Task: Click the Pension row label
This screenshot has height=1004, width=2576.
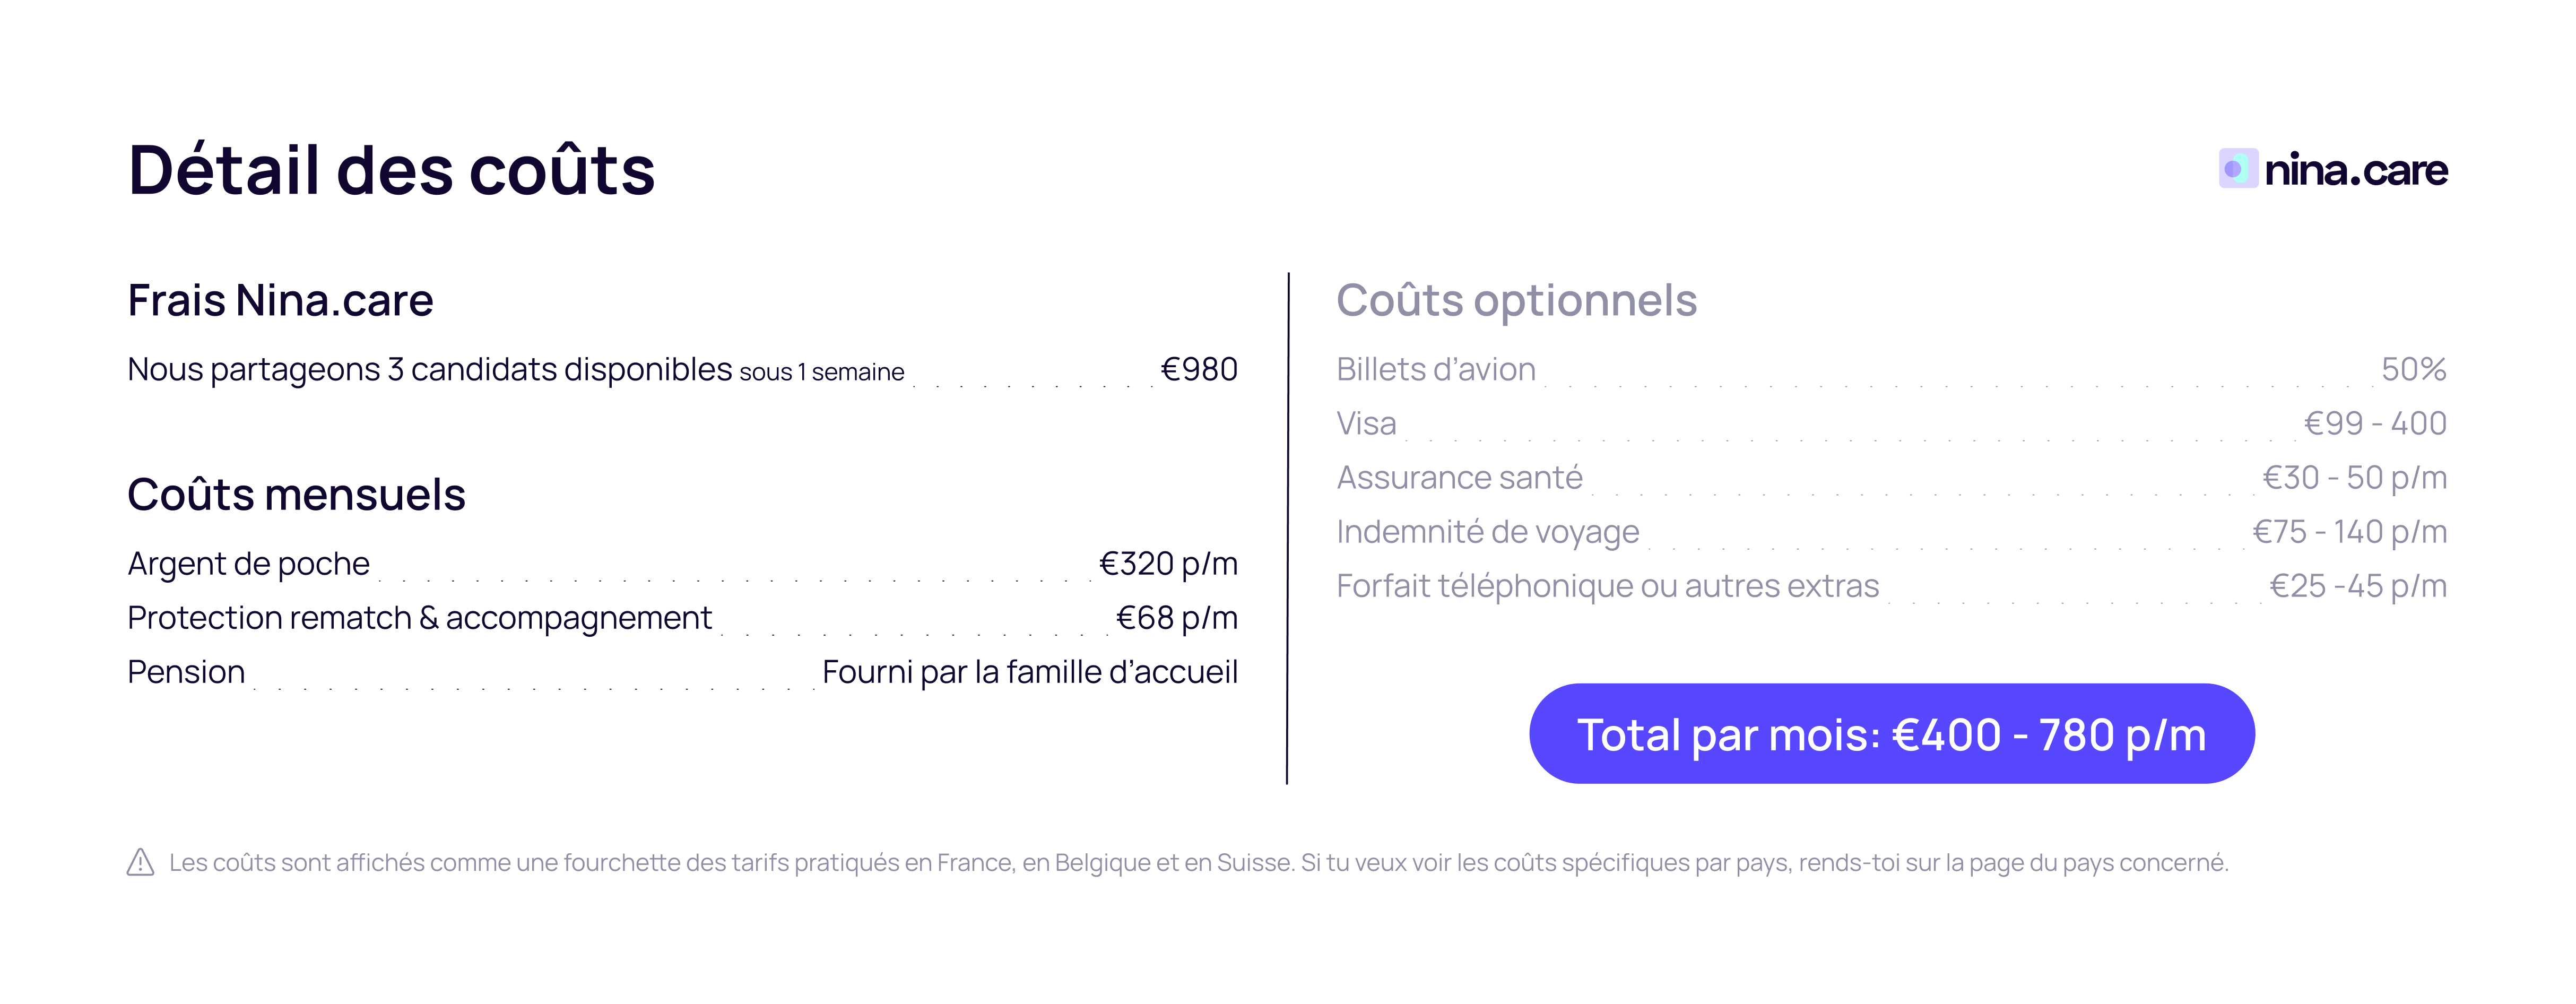Action: [186, 672]
